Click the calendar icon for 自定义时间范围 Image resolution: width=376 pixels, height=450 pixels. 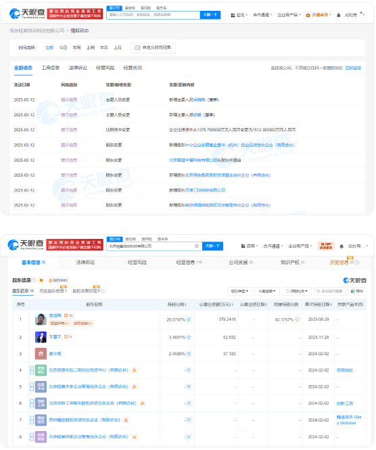click(x=137, y=47)
